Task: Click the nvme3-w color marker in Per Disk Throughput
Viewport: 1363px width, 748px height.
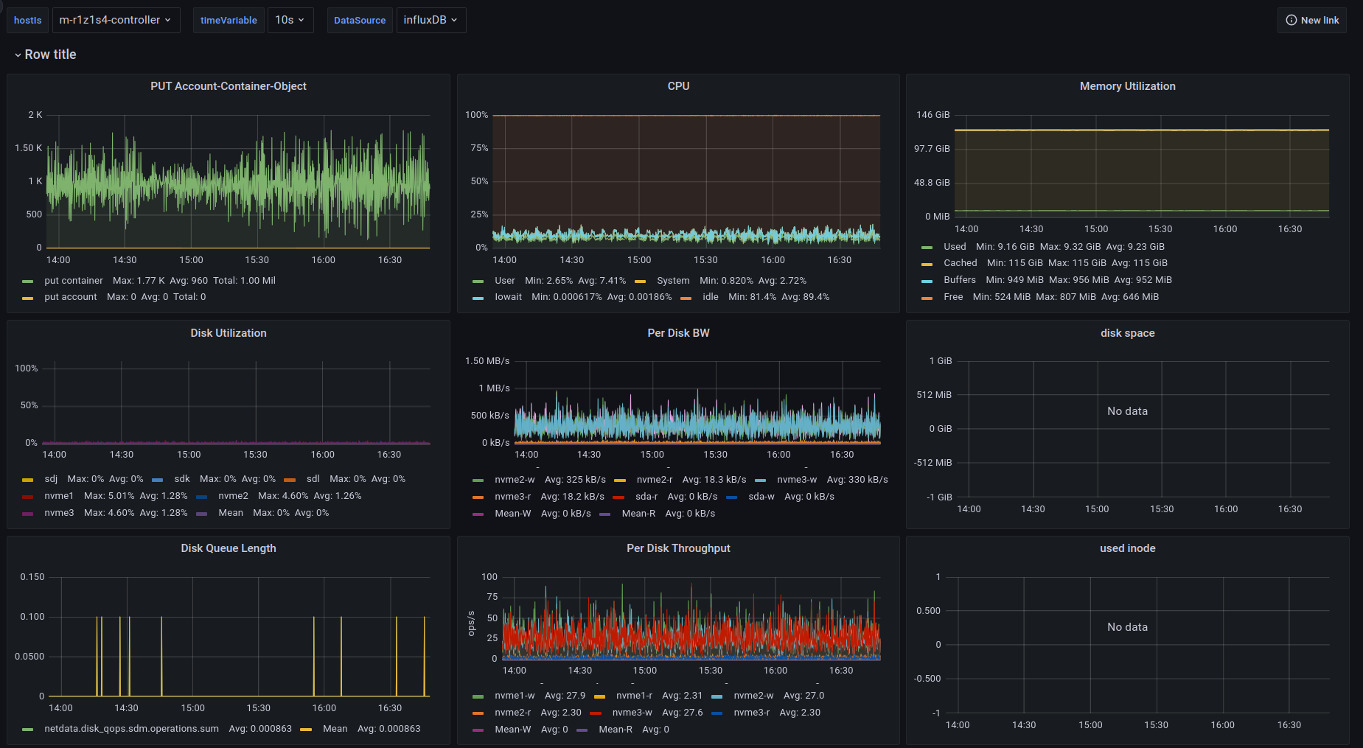Action: pos(596,713)
